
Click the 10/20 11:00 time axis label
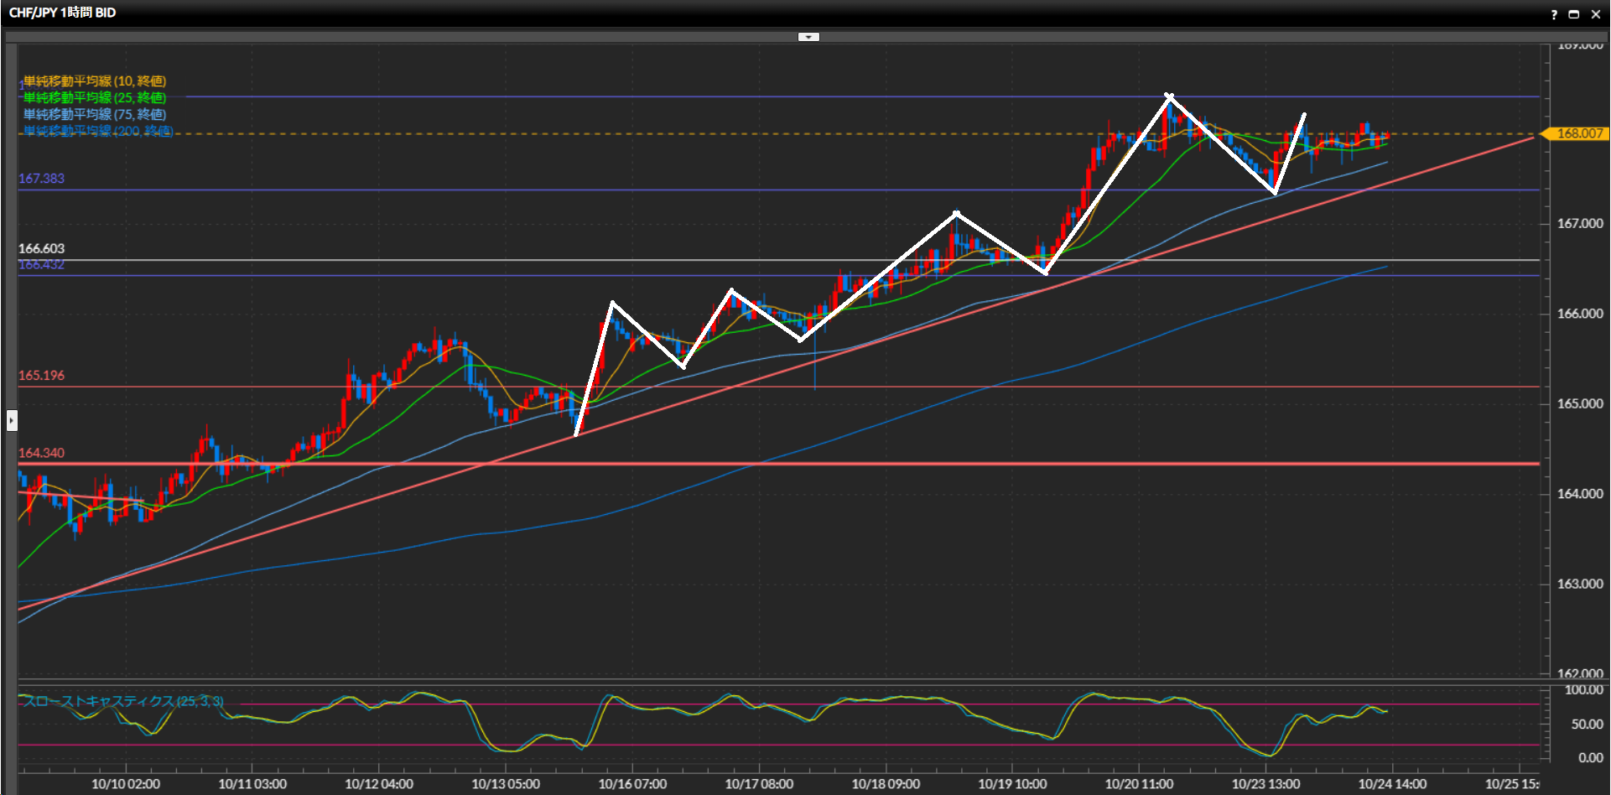pos(1139,784)
